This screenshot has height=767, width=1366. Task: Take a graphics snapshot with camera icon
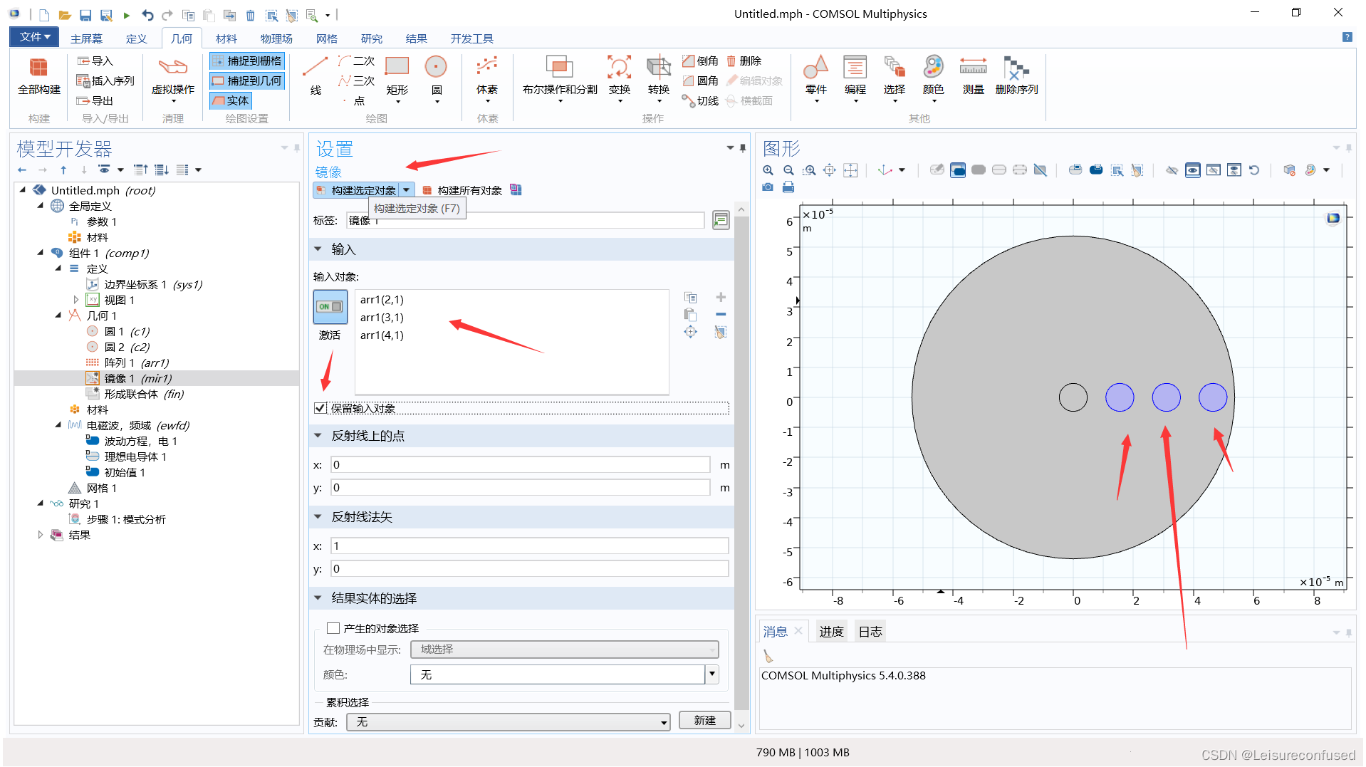768,187
